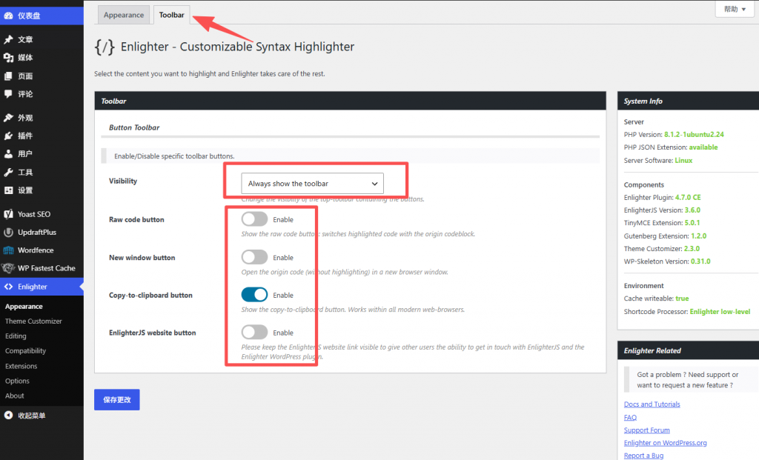Switch to the Appearance tab
Screen dimensions: 759x460
(x=124, y=15)
